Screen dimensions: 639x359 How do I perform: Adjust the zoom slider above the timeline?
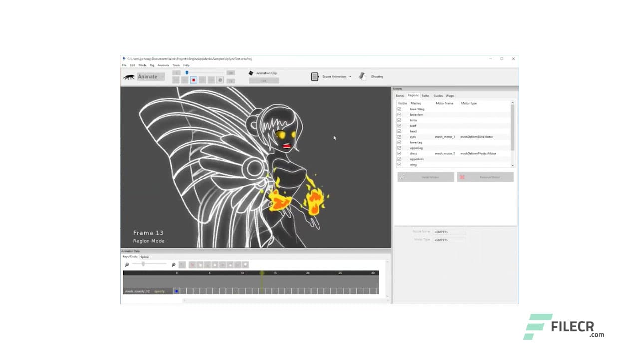click(x=143, y=264)
